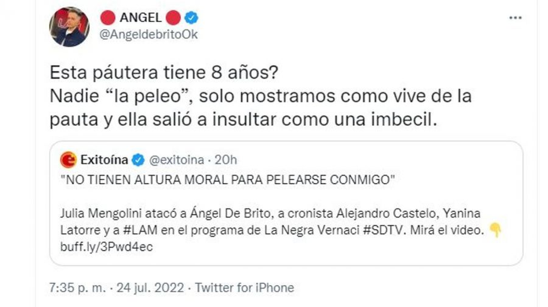Click the pointing-down hand emoji
This screenshot has height=307, width=548.
pos(494,231)
